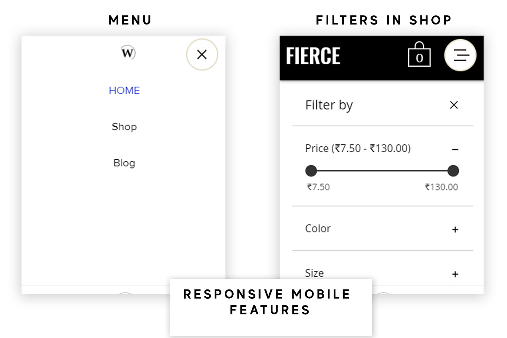Click the ₹7.50 minimum price label

coord(318,187)
